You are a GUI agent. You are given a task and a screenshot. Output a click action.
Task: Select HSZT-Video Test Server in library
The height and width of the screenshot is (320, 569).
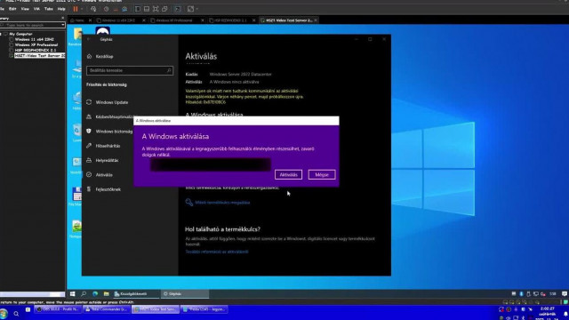tap(39, 55)
